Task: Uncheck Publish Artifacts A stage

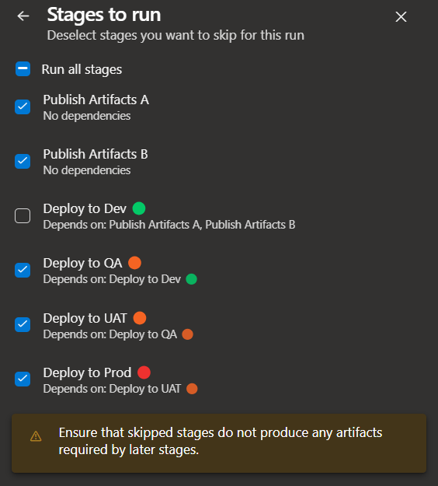Action: coord(23,107)
